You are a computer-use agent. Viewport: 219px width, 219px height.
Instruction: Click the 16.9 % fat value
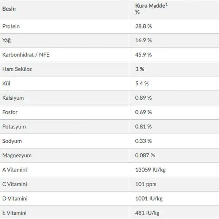[x=143, y=41]
